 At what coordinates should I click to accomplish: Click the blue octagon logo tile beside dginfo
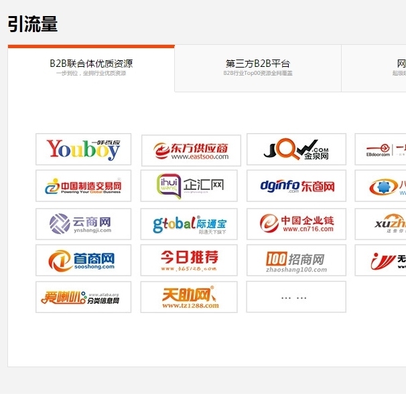point(381,186)
